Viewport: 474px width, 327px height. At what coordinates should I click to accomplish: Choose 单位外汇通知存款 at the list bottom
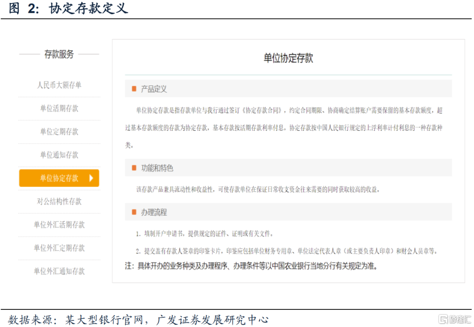point(59,272)
